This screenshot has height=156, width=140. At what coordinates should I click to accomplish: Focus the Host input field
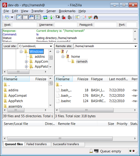point(25,25)
